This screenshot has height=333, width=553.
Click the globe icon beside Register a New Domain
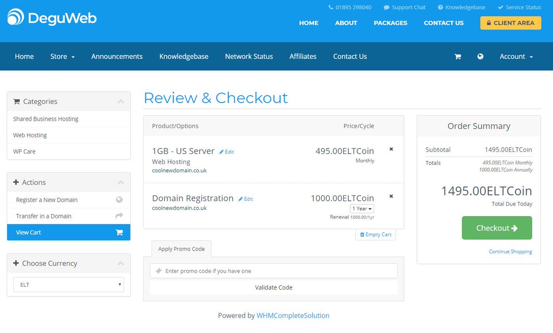click(119, 200)
